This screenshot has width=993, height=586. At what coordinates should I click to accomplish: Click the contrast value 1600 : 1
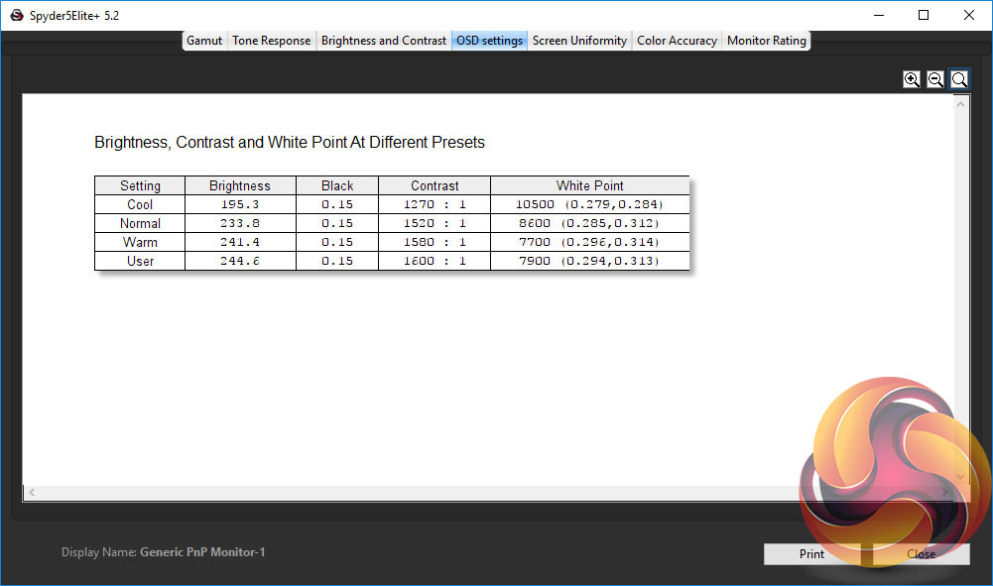coord(434,262)
